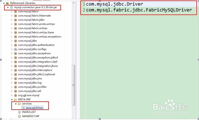Click the com.mysql.jdbc.exceptions.jdbc4 package icon
This screenshot has width=199, height=120.
click(x=16, y=58)
